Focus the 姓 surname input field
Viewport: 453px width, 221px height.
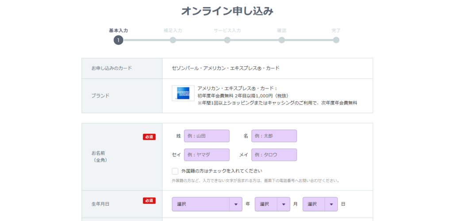207,136
